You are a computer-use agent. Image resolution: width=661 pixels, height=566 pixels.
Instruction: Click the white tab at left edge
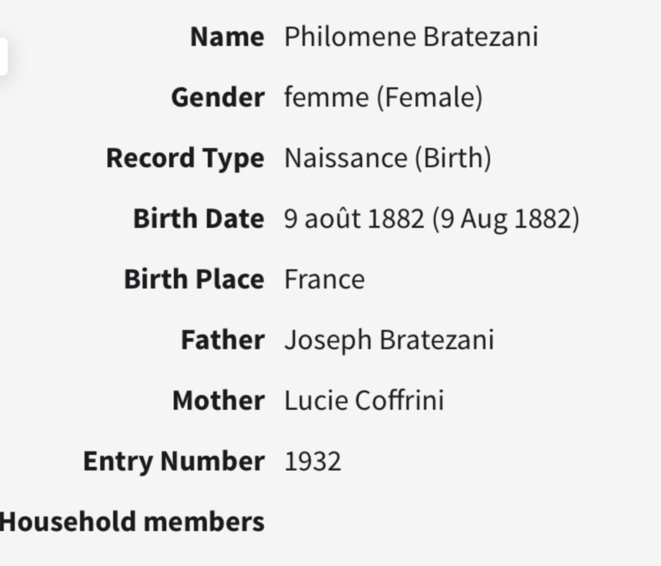point(3,57)
